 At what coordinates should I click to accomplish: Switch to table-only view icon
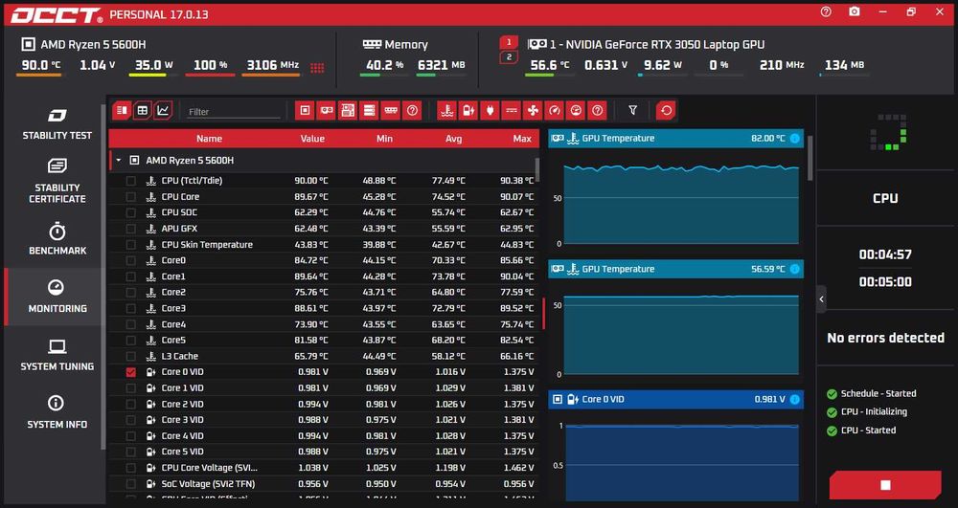(143, 110)
